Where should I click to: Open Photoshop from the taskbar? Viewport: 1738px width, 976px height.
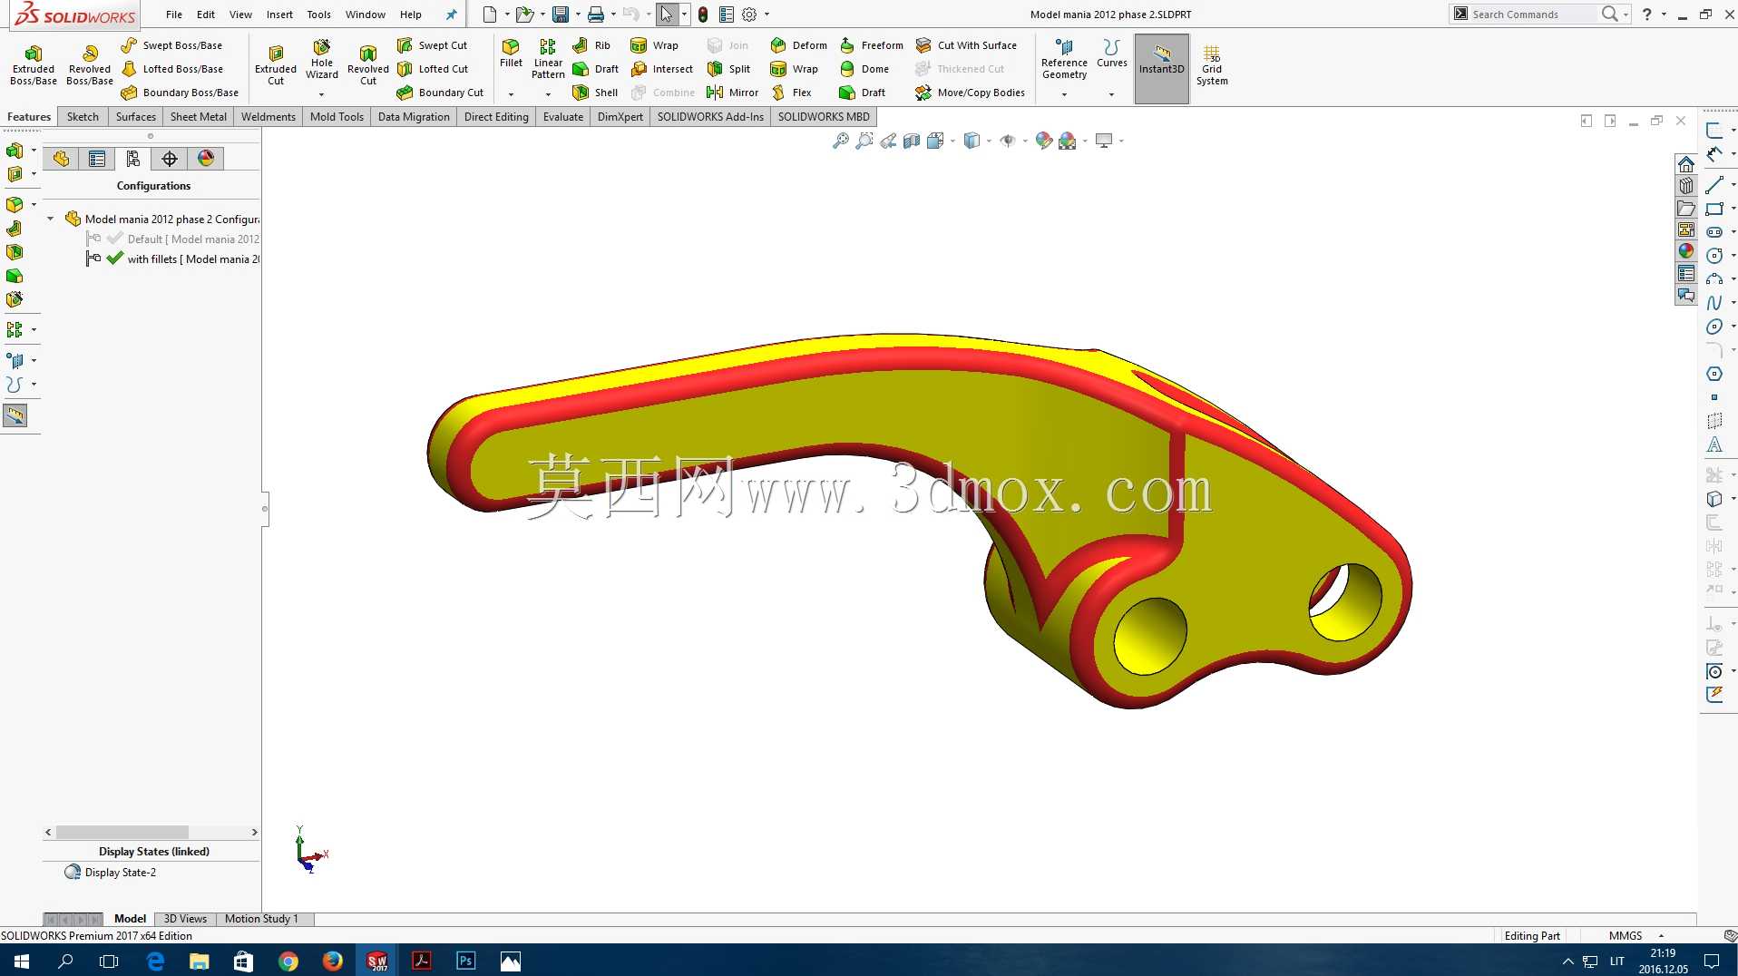pyautogui.click(x=466, y=961)
